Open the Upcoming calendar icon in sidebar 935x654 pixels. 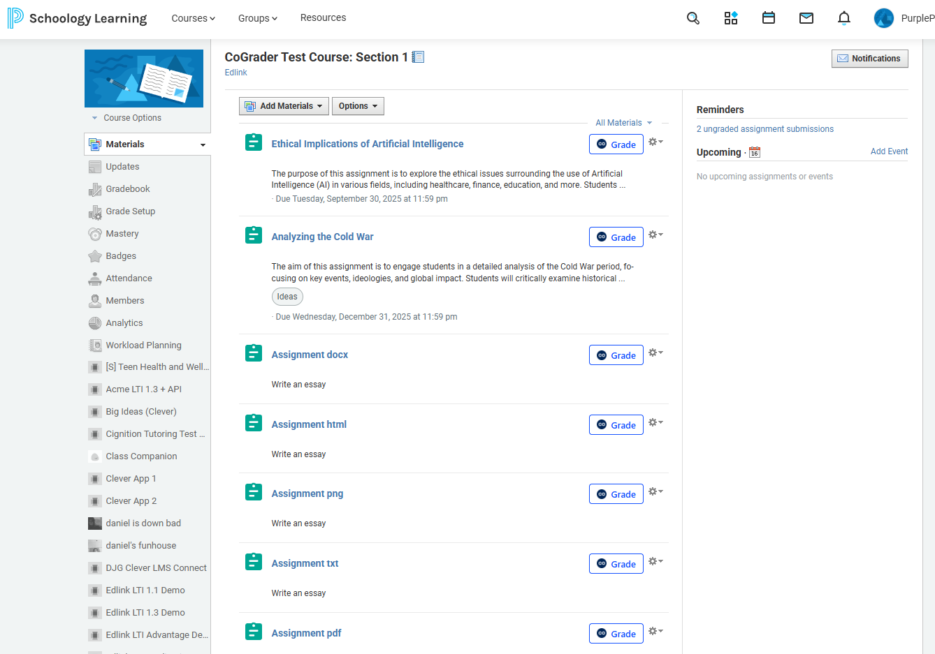click(x=755, y=152)
